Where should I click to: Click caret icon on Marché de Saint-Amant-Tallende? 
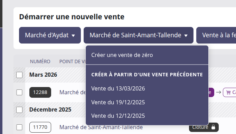tap(186, 36)
